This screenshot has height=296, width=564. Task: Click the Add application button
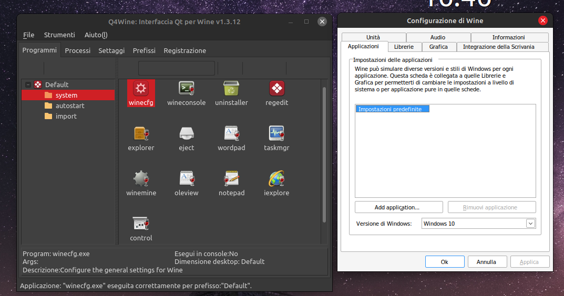[x=398, y=207]
